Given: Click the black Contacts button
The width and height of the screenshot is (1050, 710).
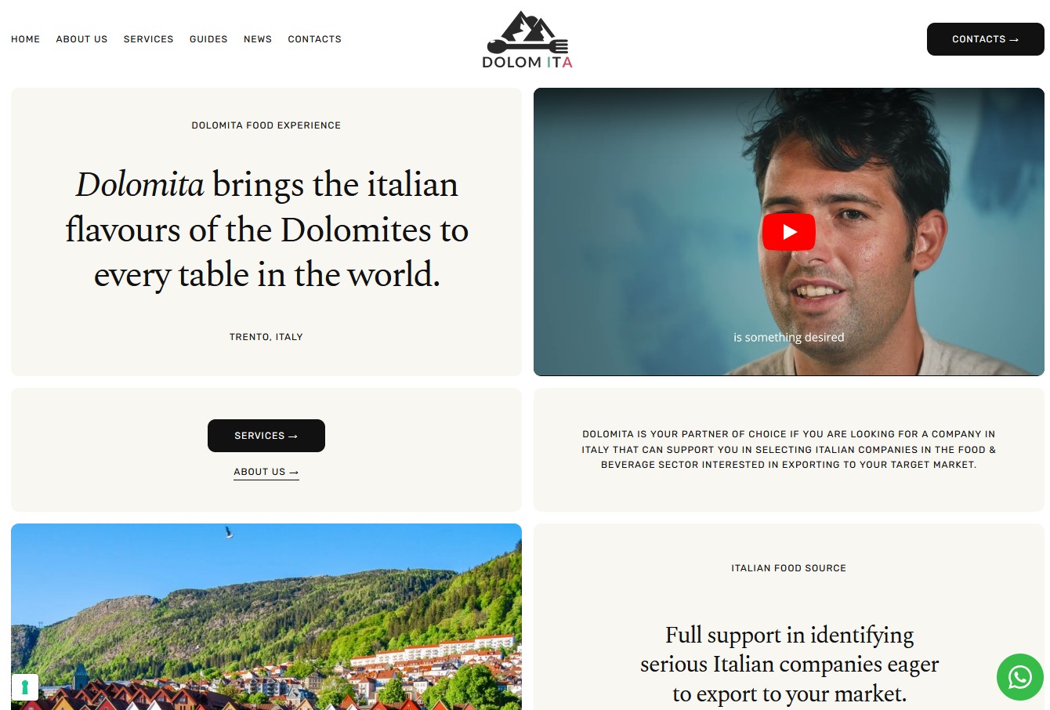Looking at the screenshot, I should coord(986,39).
